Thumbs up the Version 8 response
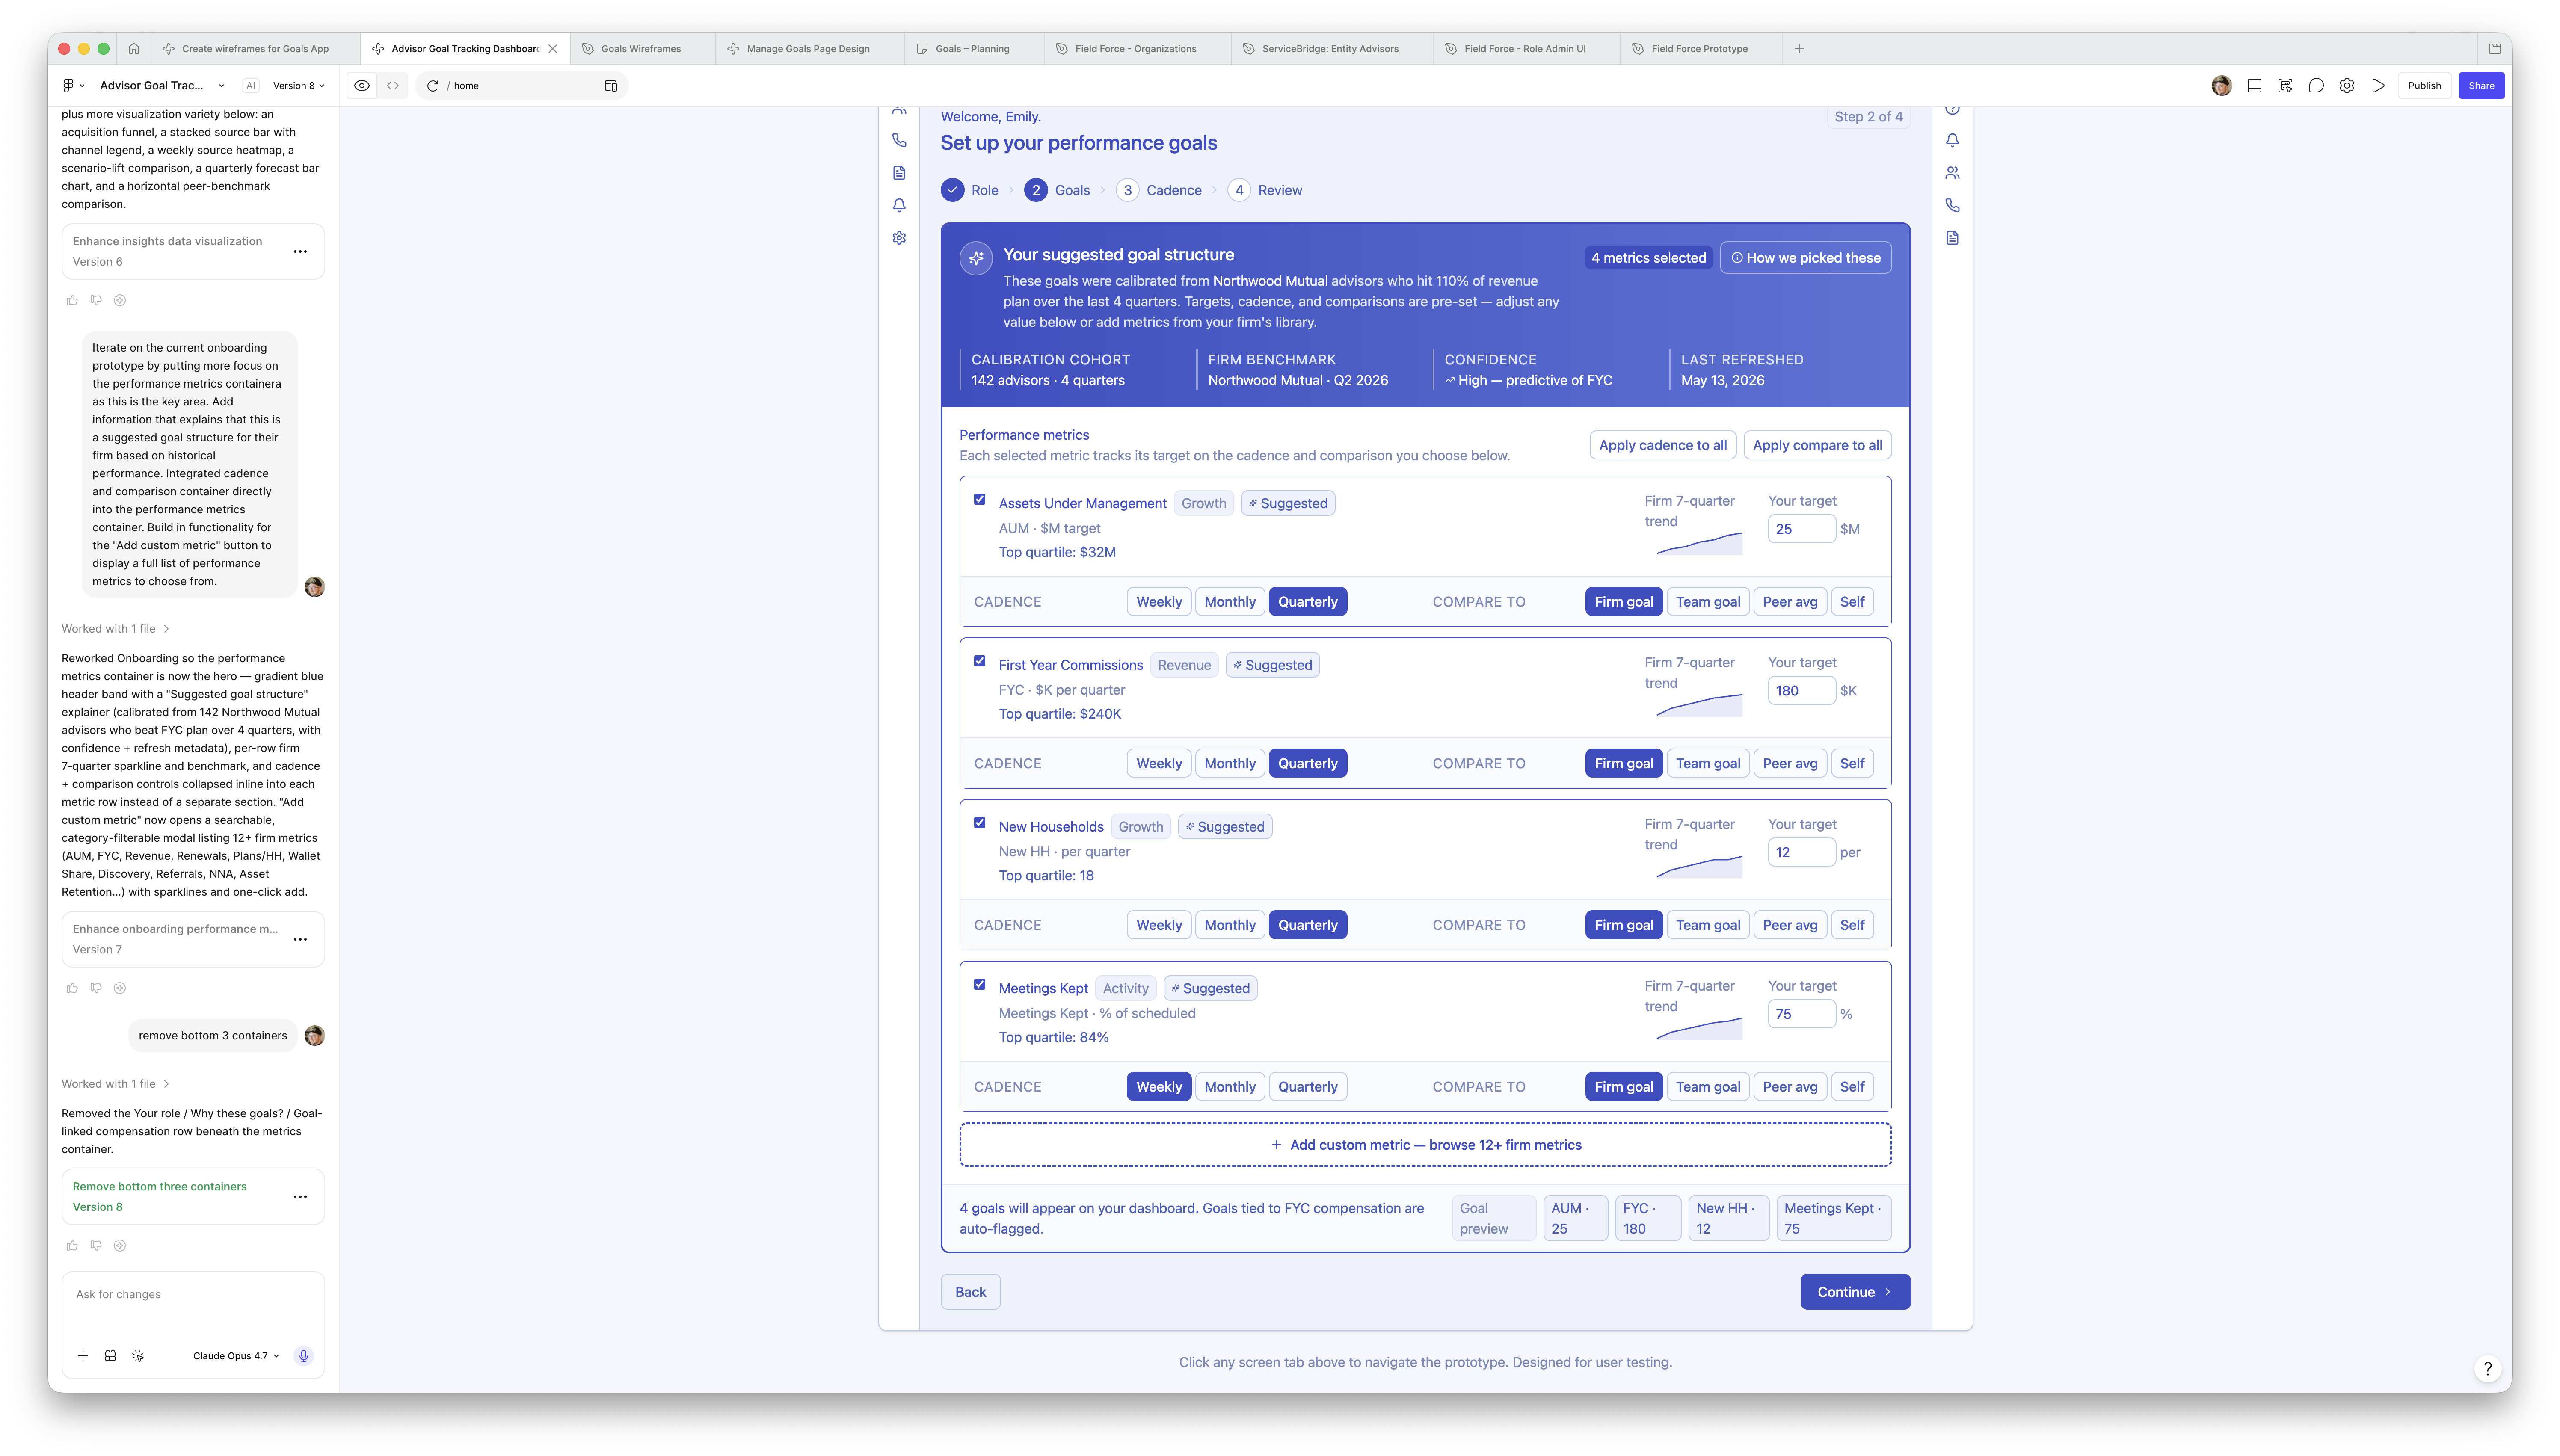 coord(72,1245)
